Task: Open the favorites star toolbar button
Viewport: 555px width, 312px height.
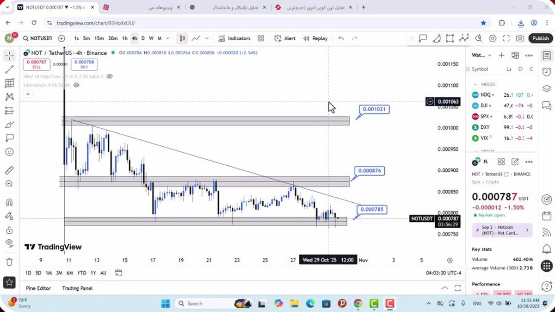Action: coord(9,282)
